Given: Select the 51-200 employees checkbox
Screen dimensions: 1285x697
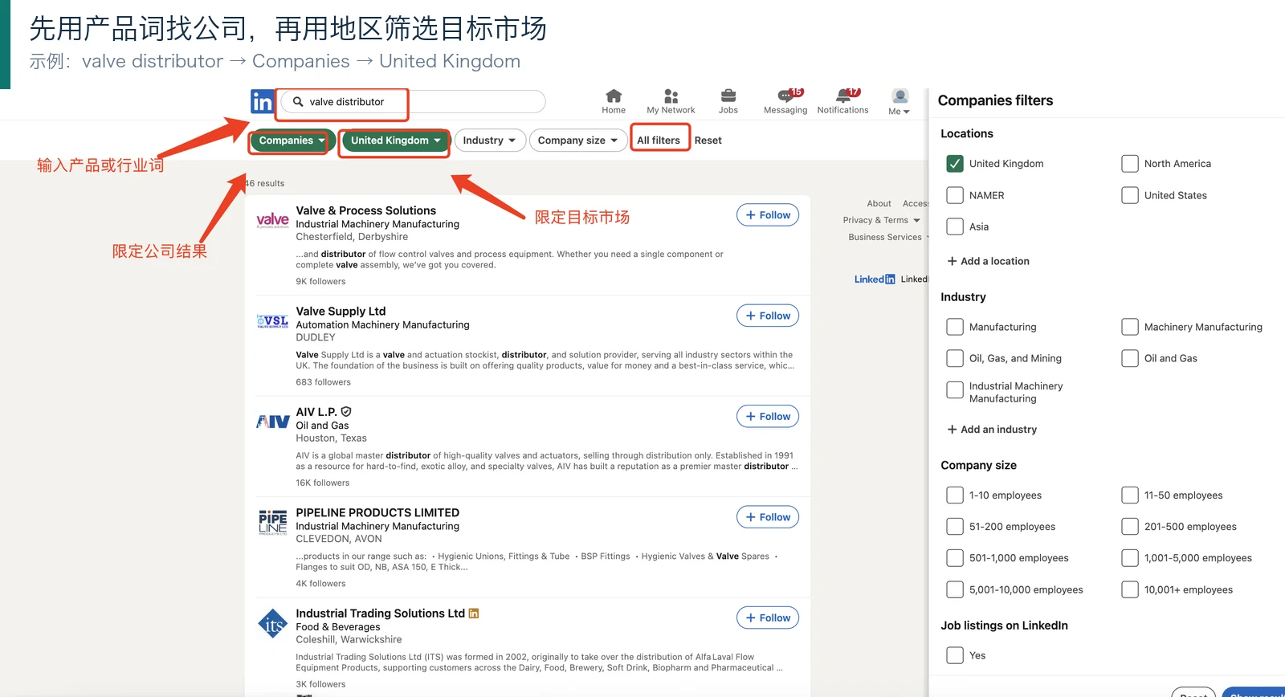Looking at the screenshot, I should pos(955,527).
